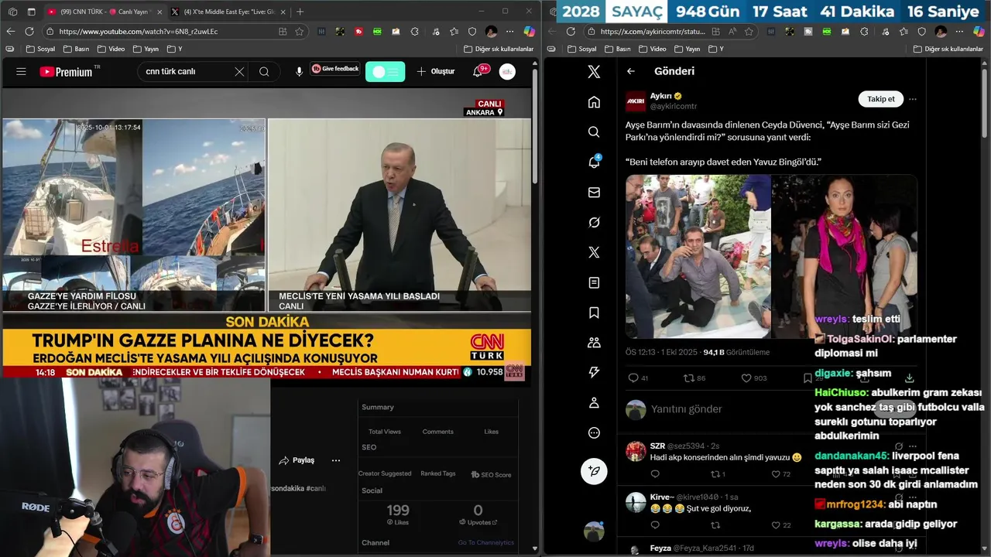
Task: Open X messages envelope icon
Action: click(594, 192)
